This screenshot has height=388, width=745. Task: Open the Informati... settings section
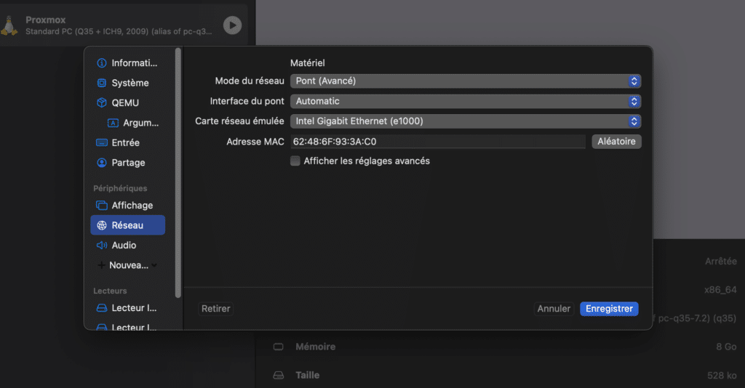[128, 63]
